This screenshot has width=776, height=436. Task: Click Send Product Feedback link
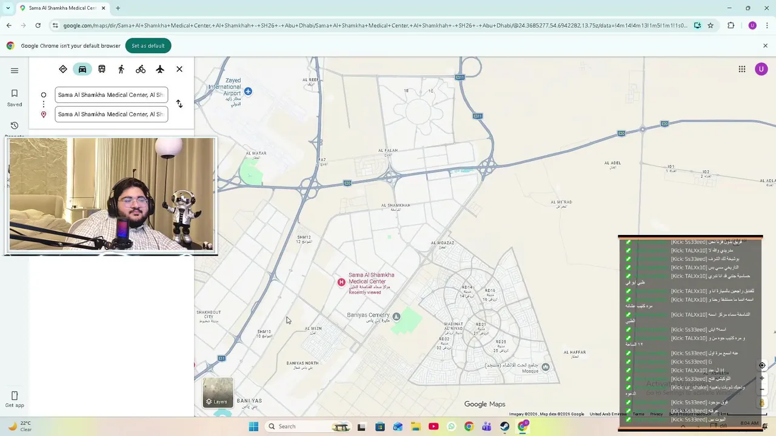click(x=689, y=414)
